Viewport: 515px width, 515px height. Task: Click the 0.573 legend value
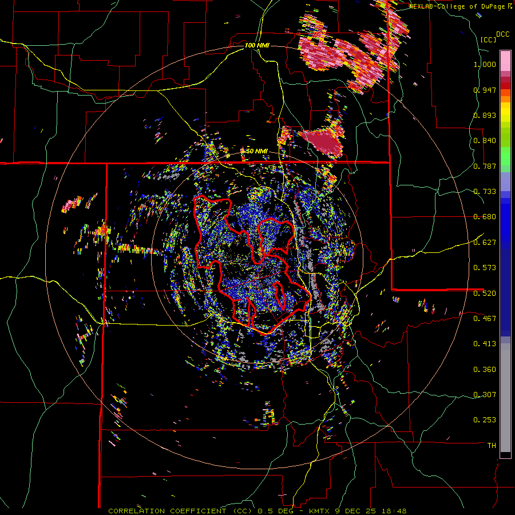coord(485,268)
